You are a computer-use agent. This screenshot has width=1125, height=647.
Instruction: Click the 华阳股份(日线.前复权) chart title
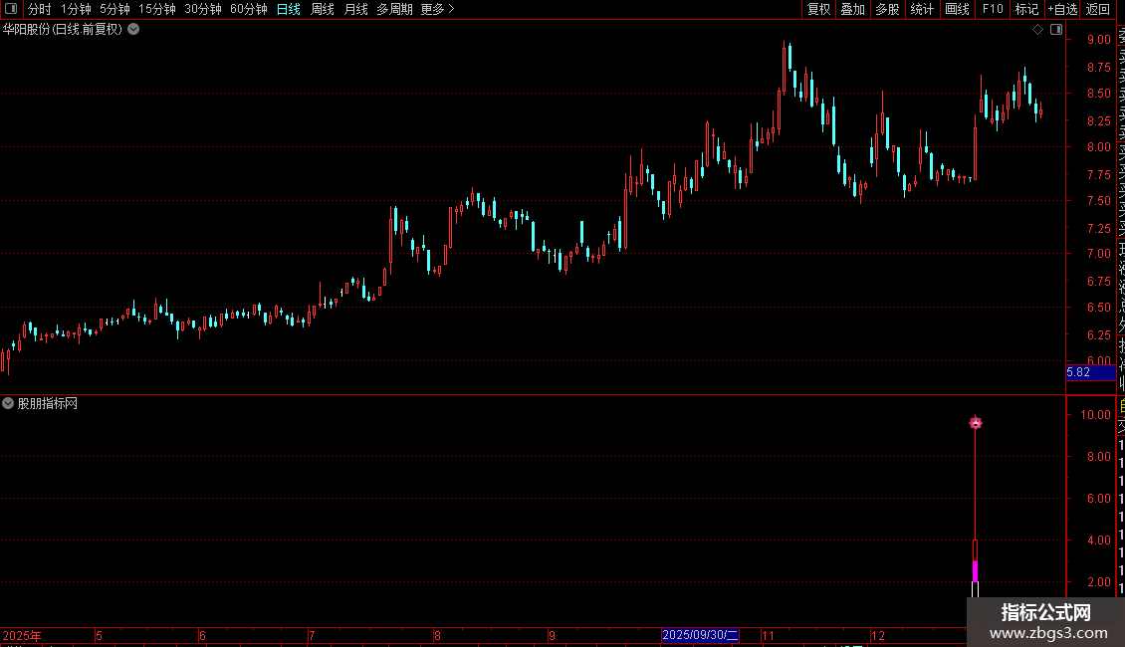(x=63, y=30)
